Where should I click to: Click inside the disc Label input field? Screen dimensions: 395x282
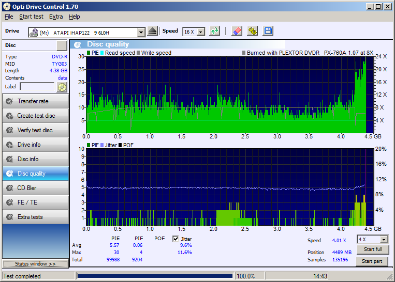37,87
